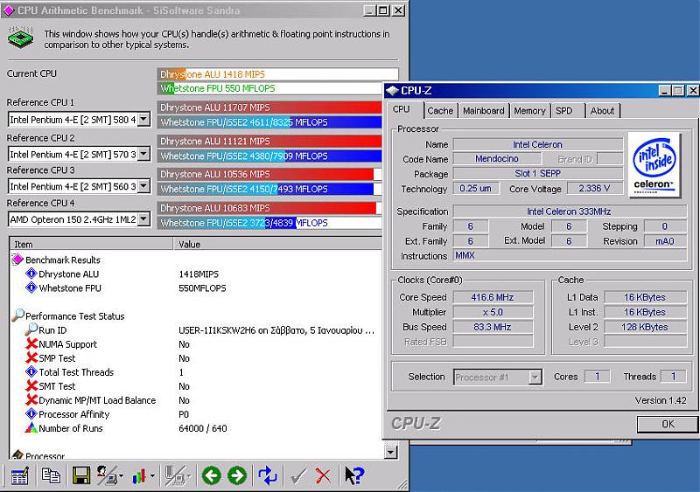Select the Dynamic MP/MT Load Balance row
This screenshot has width=700, height=492.
point(195,400)
